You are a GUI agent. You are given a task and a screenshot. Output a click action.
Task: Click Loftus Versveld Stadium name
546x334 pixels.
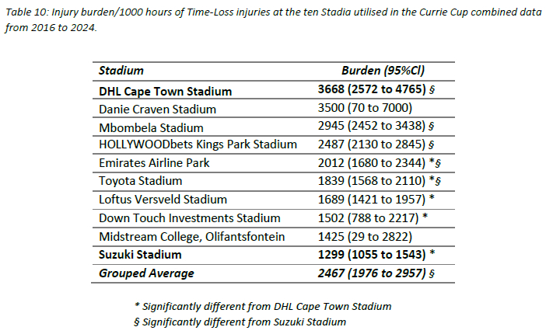click(163, 200)
